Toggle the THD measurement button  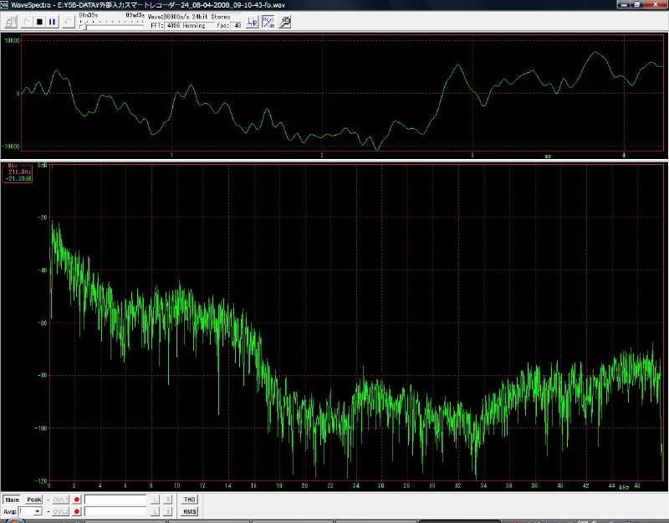189,500
